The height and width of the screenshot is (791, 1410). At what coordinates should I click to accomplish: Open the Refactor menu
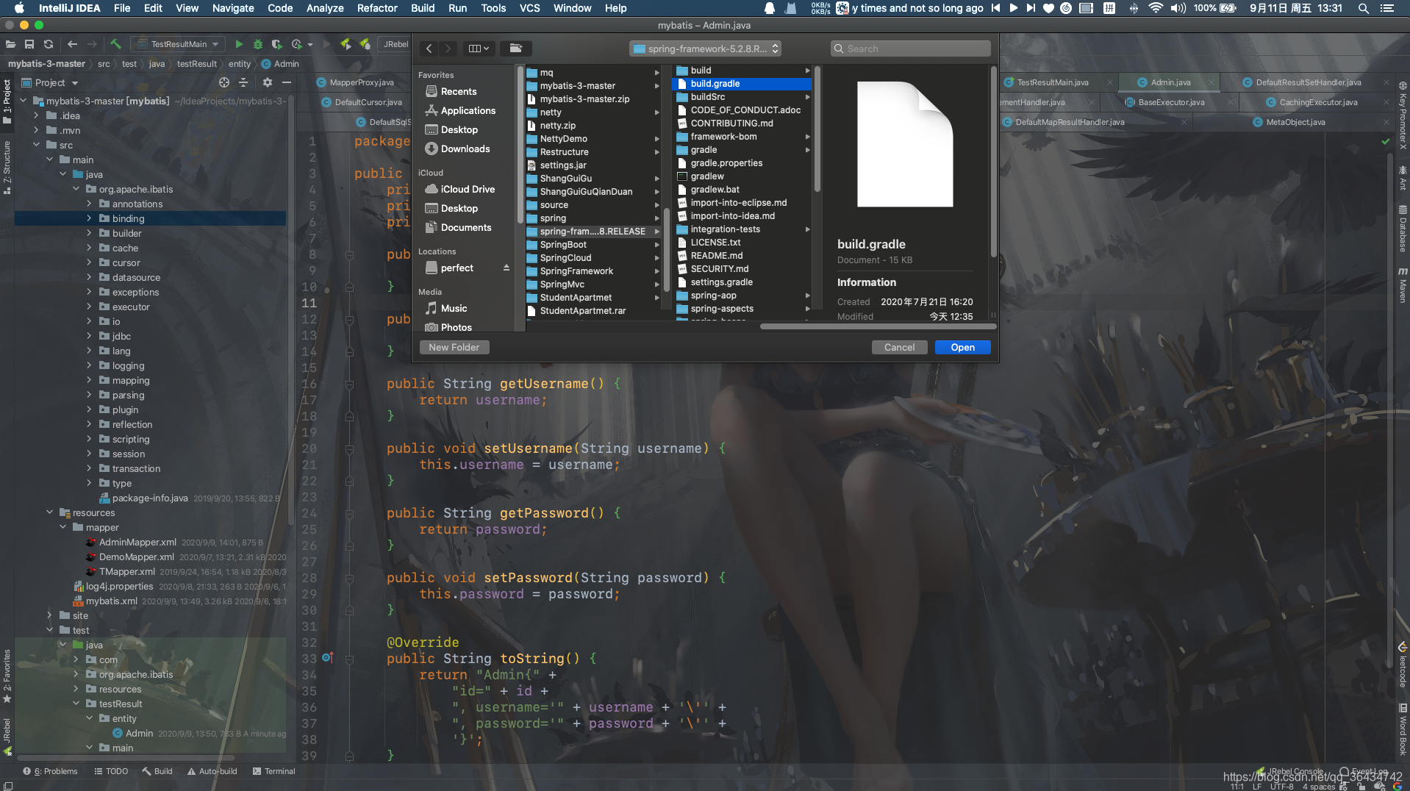tap(377, 8)
